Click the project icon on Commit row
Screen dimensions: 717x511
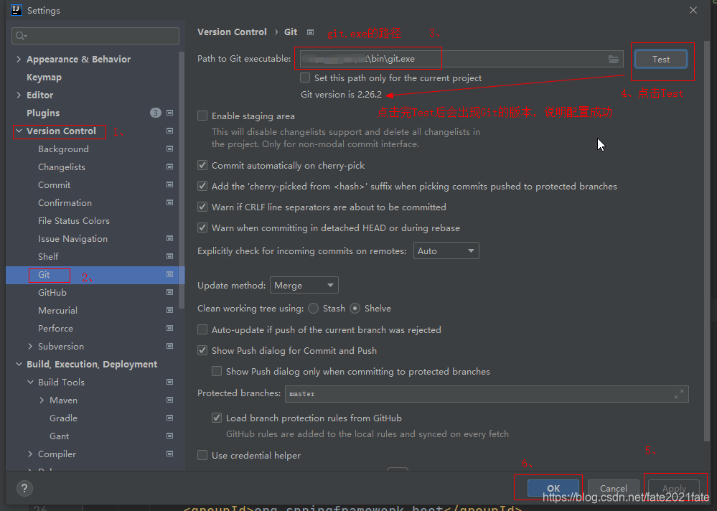pos(169,184)
